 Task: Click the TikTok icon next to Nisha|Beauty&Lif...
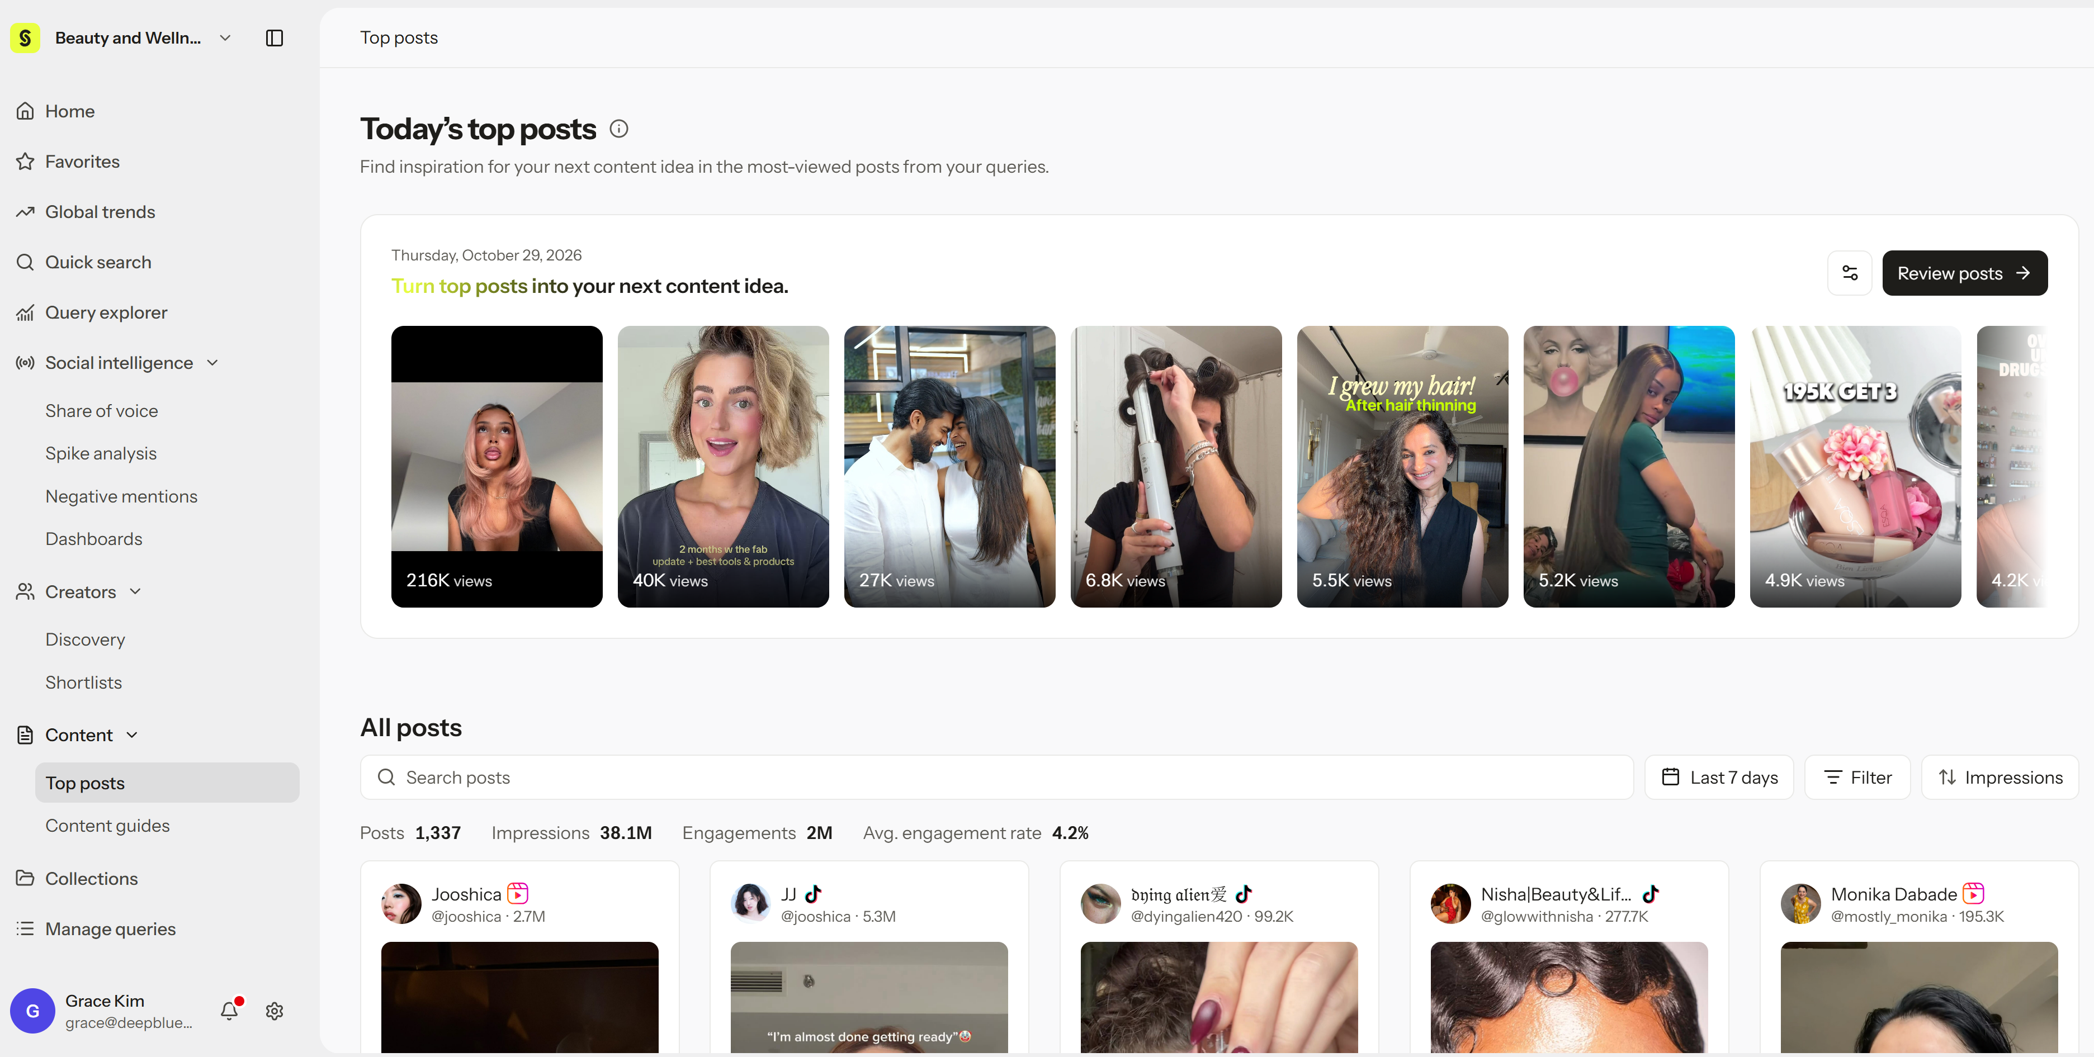[x=1650, y=894]
